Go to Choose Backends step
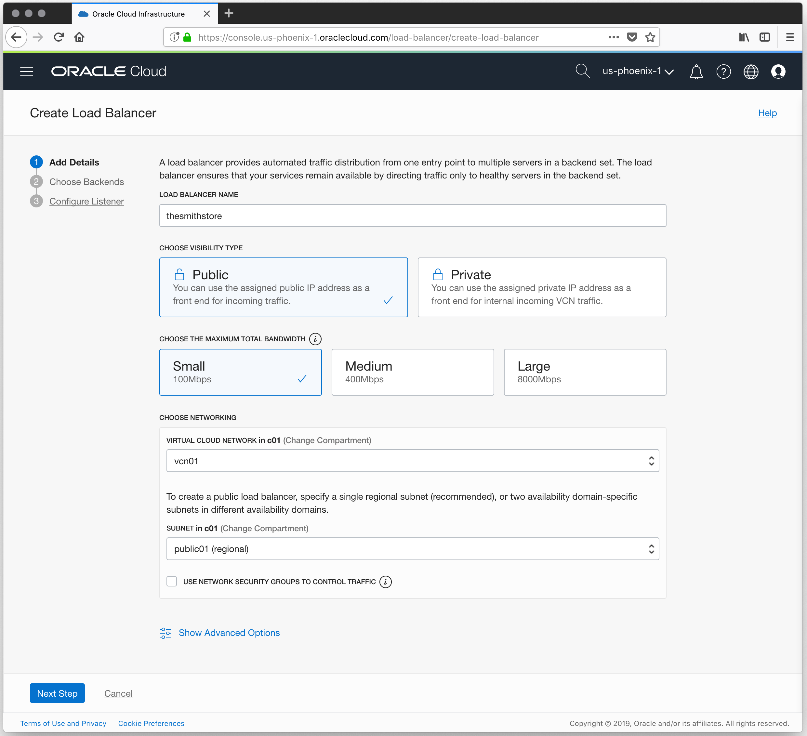The height and width of the screenshot is (736, 807). (86, 182)
